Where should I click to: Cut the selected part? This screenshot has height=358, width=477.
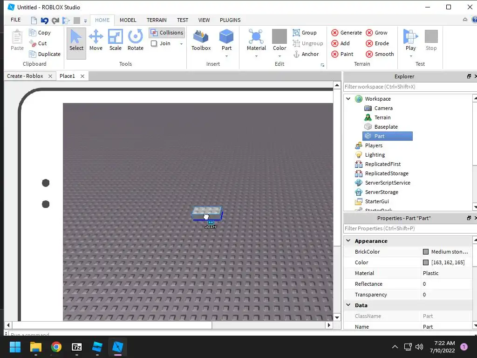38,43
